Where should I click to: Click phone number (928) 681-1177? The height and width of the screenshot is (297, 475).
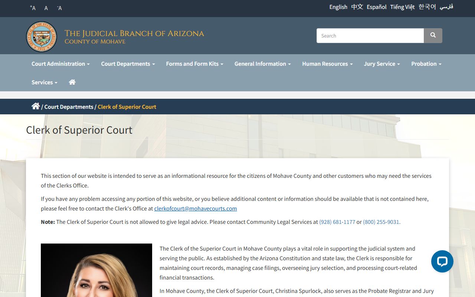pyautogui.click(x=337, y=222)
